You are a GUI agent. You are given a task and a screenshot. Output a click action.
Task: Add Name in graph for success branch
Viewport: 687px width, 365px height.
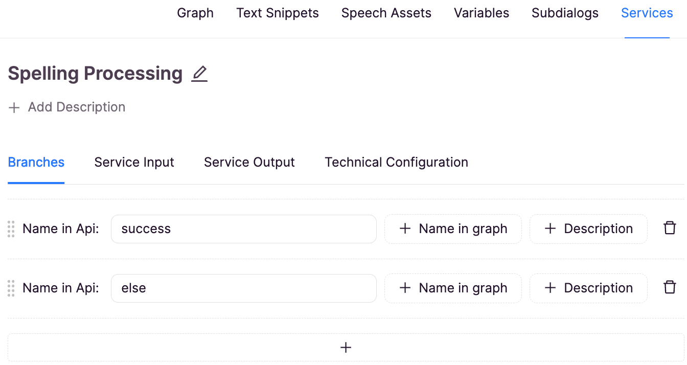point(453,229)
